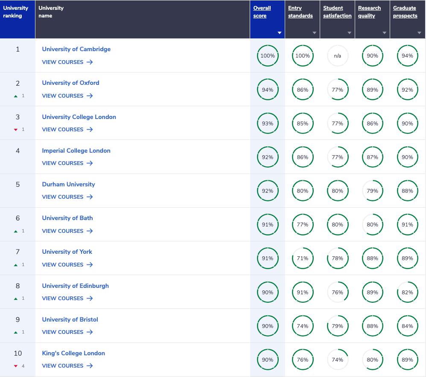
Task: Open University College London page
Action: point(79,117)
